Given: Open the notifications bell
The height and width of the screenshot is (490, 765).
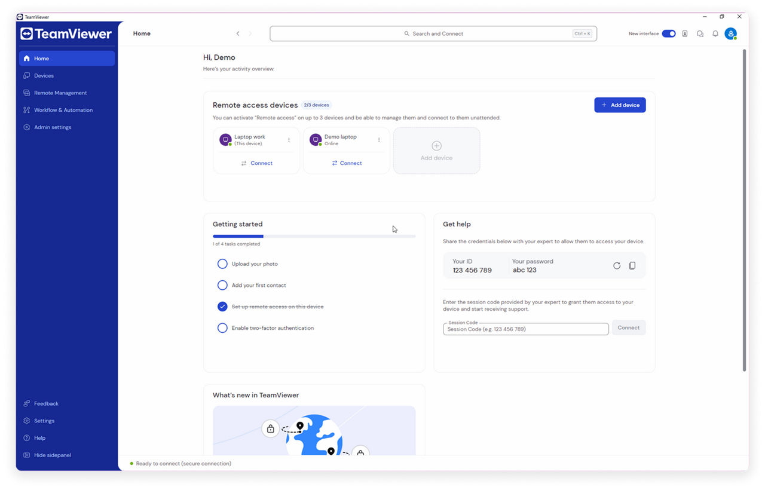Looking at the screenshot, I should tap(715, 34).
